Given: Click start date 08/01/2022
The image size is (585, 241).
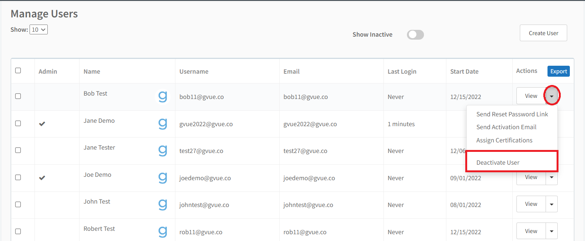Looking at the screenshot, I should pos(466,205).
